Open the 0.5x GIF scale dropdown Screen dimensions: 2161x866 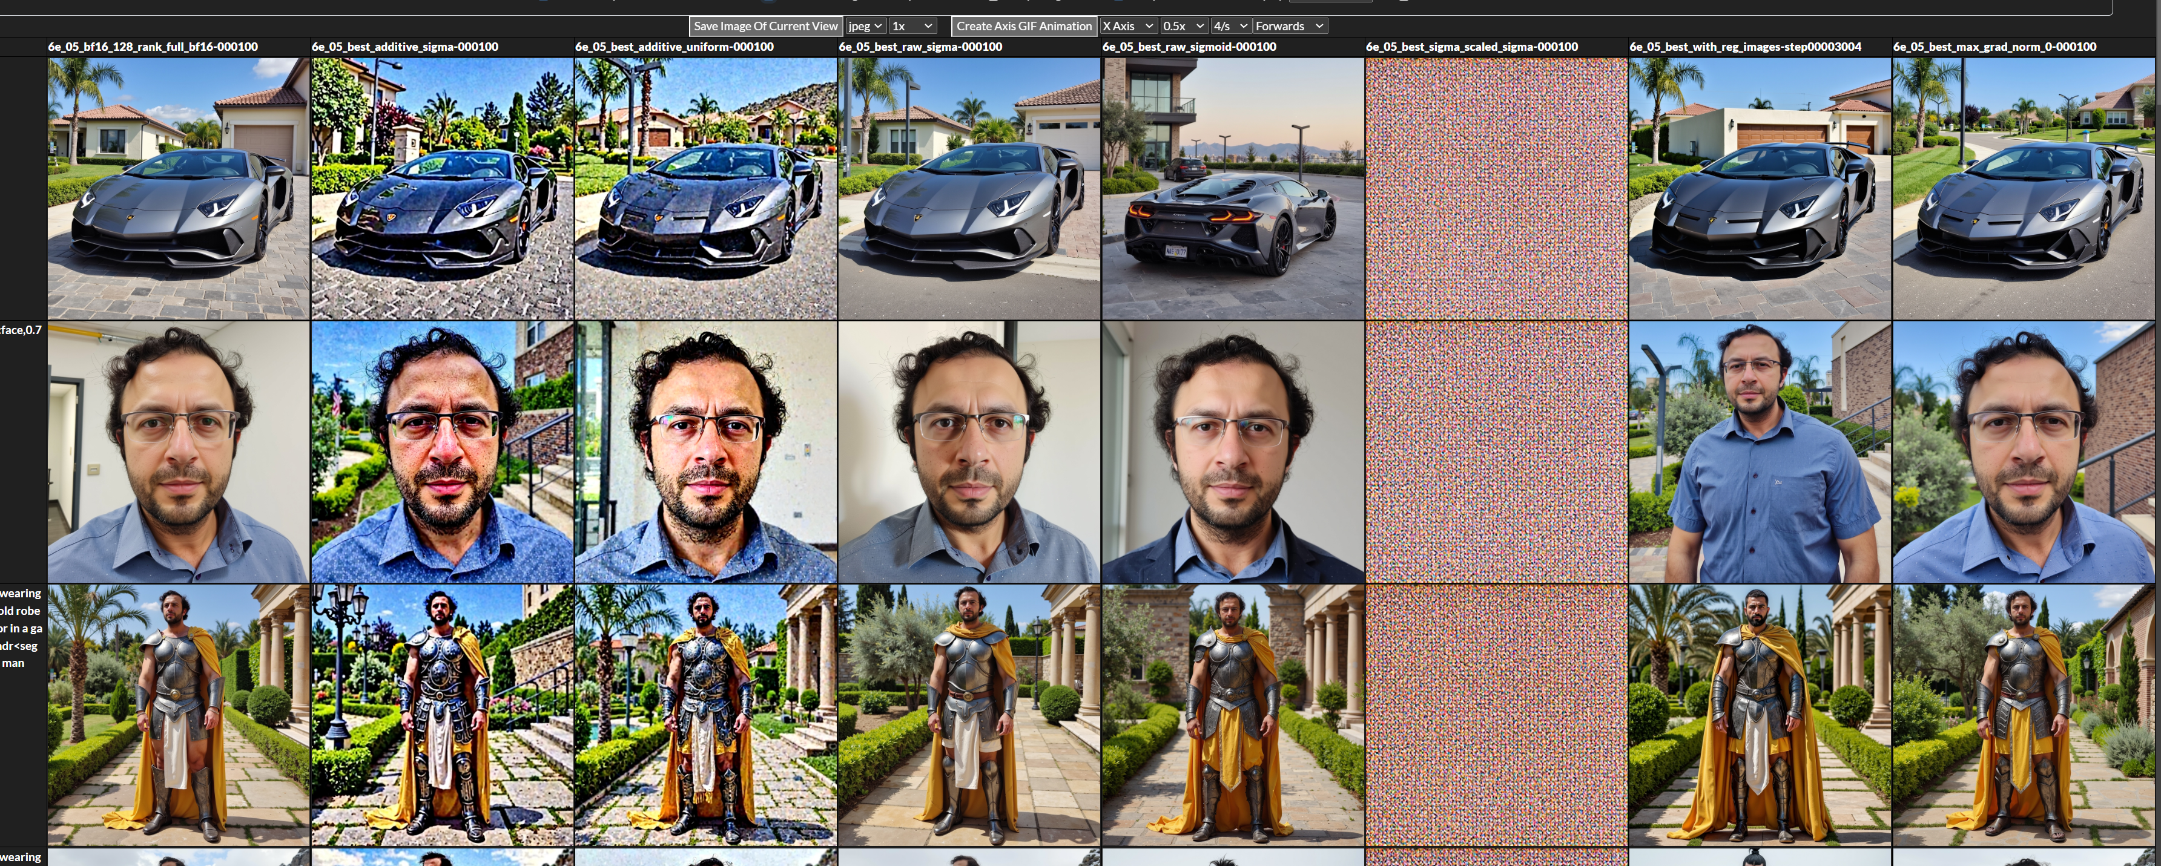coord(1184,26)
